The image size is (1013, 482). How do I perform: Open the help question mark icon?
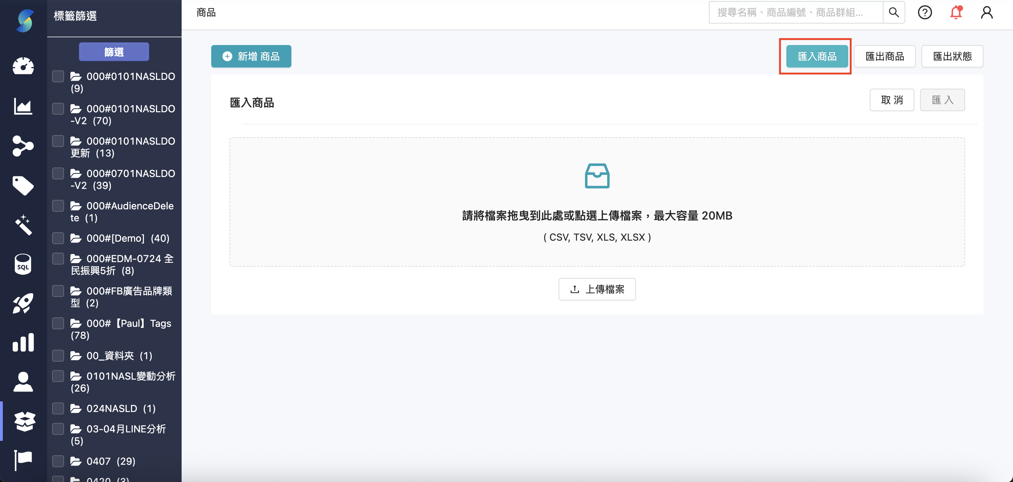point(925,13)
